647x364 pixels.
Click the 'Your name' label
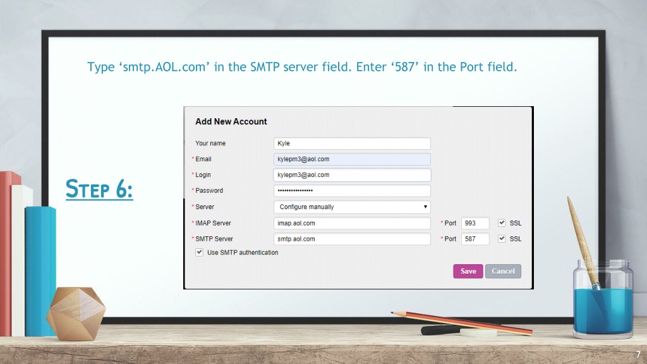pos(210,143)
